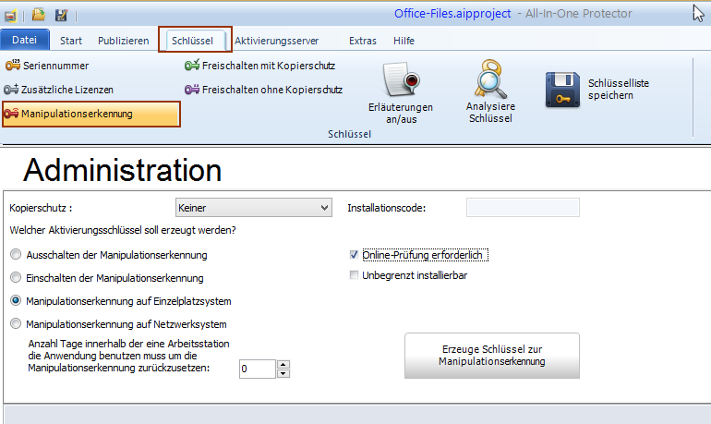Switch to the Aktivierungsserver tab
The image size is (711, 424).
click(x=276, y=41)
